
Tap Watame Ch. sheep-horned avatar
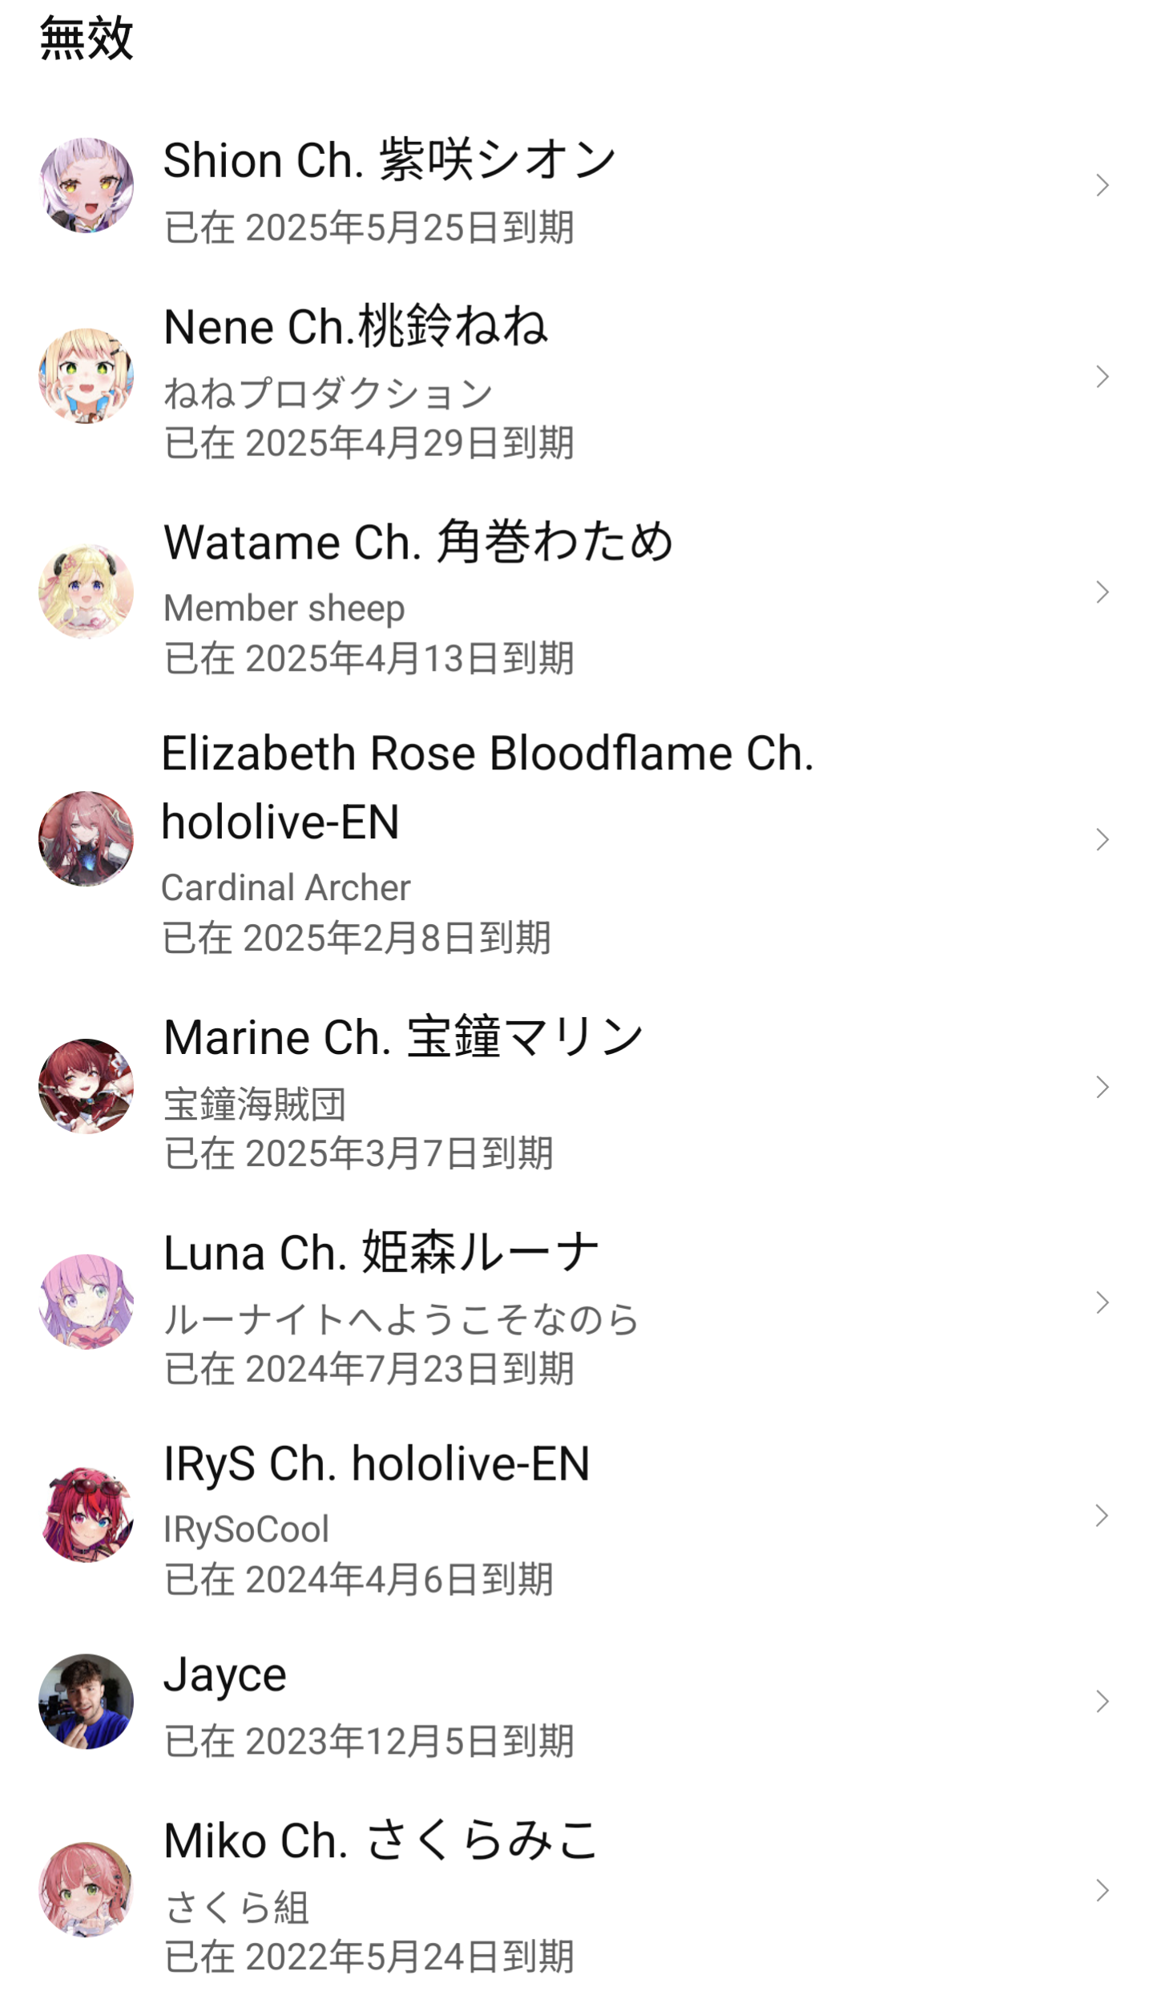click(x=86, y=592)
